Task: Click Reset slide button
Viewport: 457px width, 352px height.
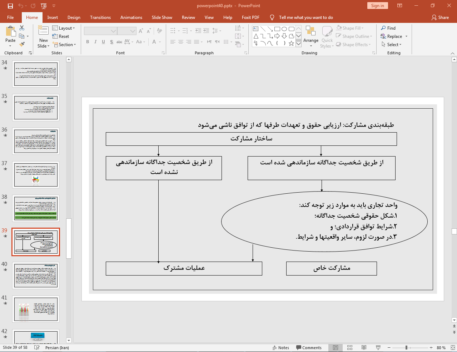Action: click(61, 36)
